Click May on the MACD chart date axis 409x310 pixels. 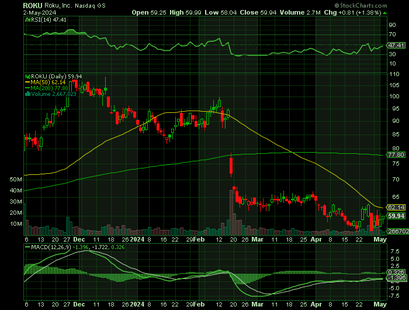click(380, 305)
